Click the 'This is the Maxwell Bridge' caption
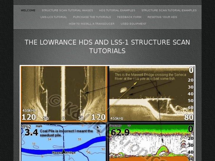This screenshot has width=215, height=161. tap(151, 77)
